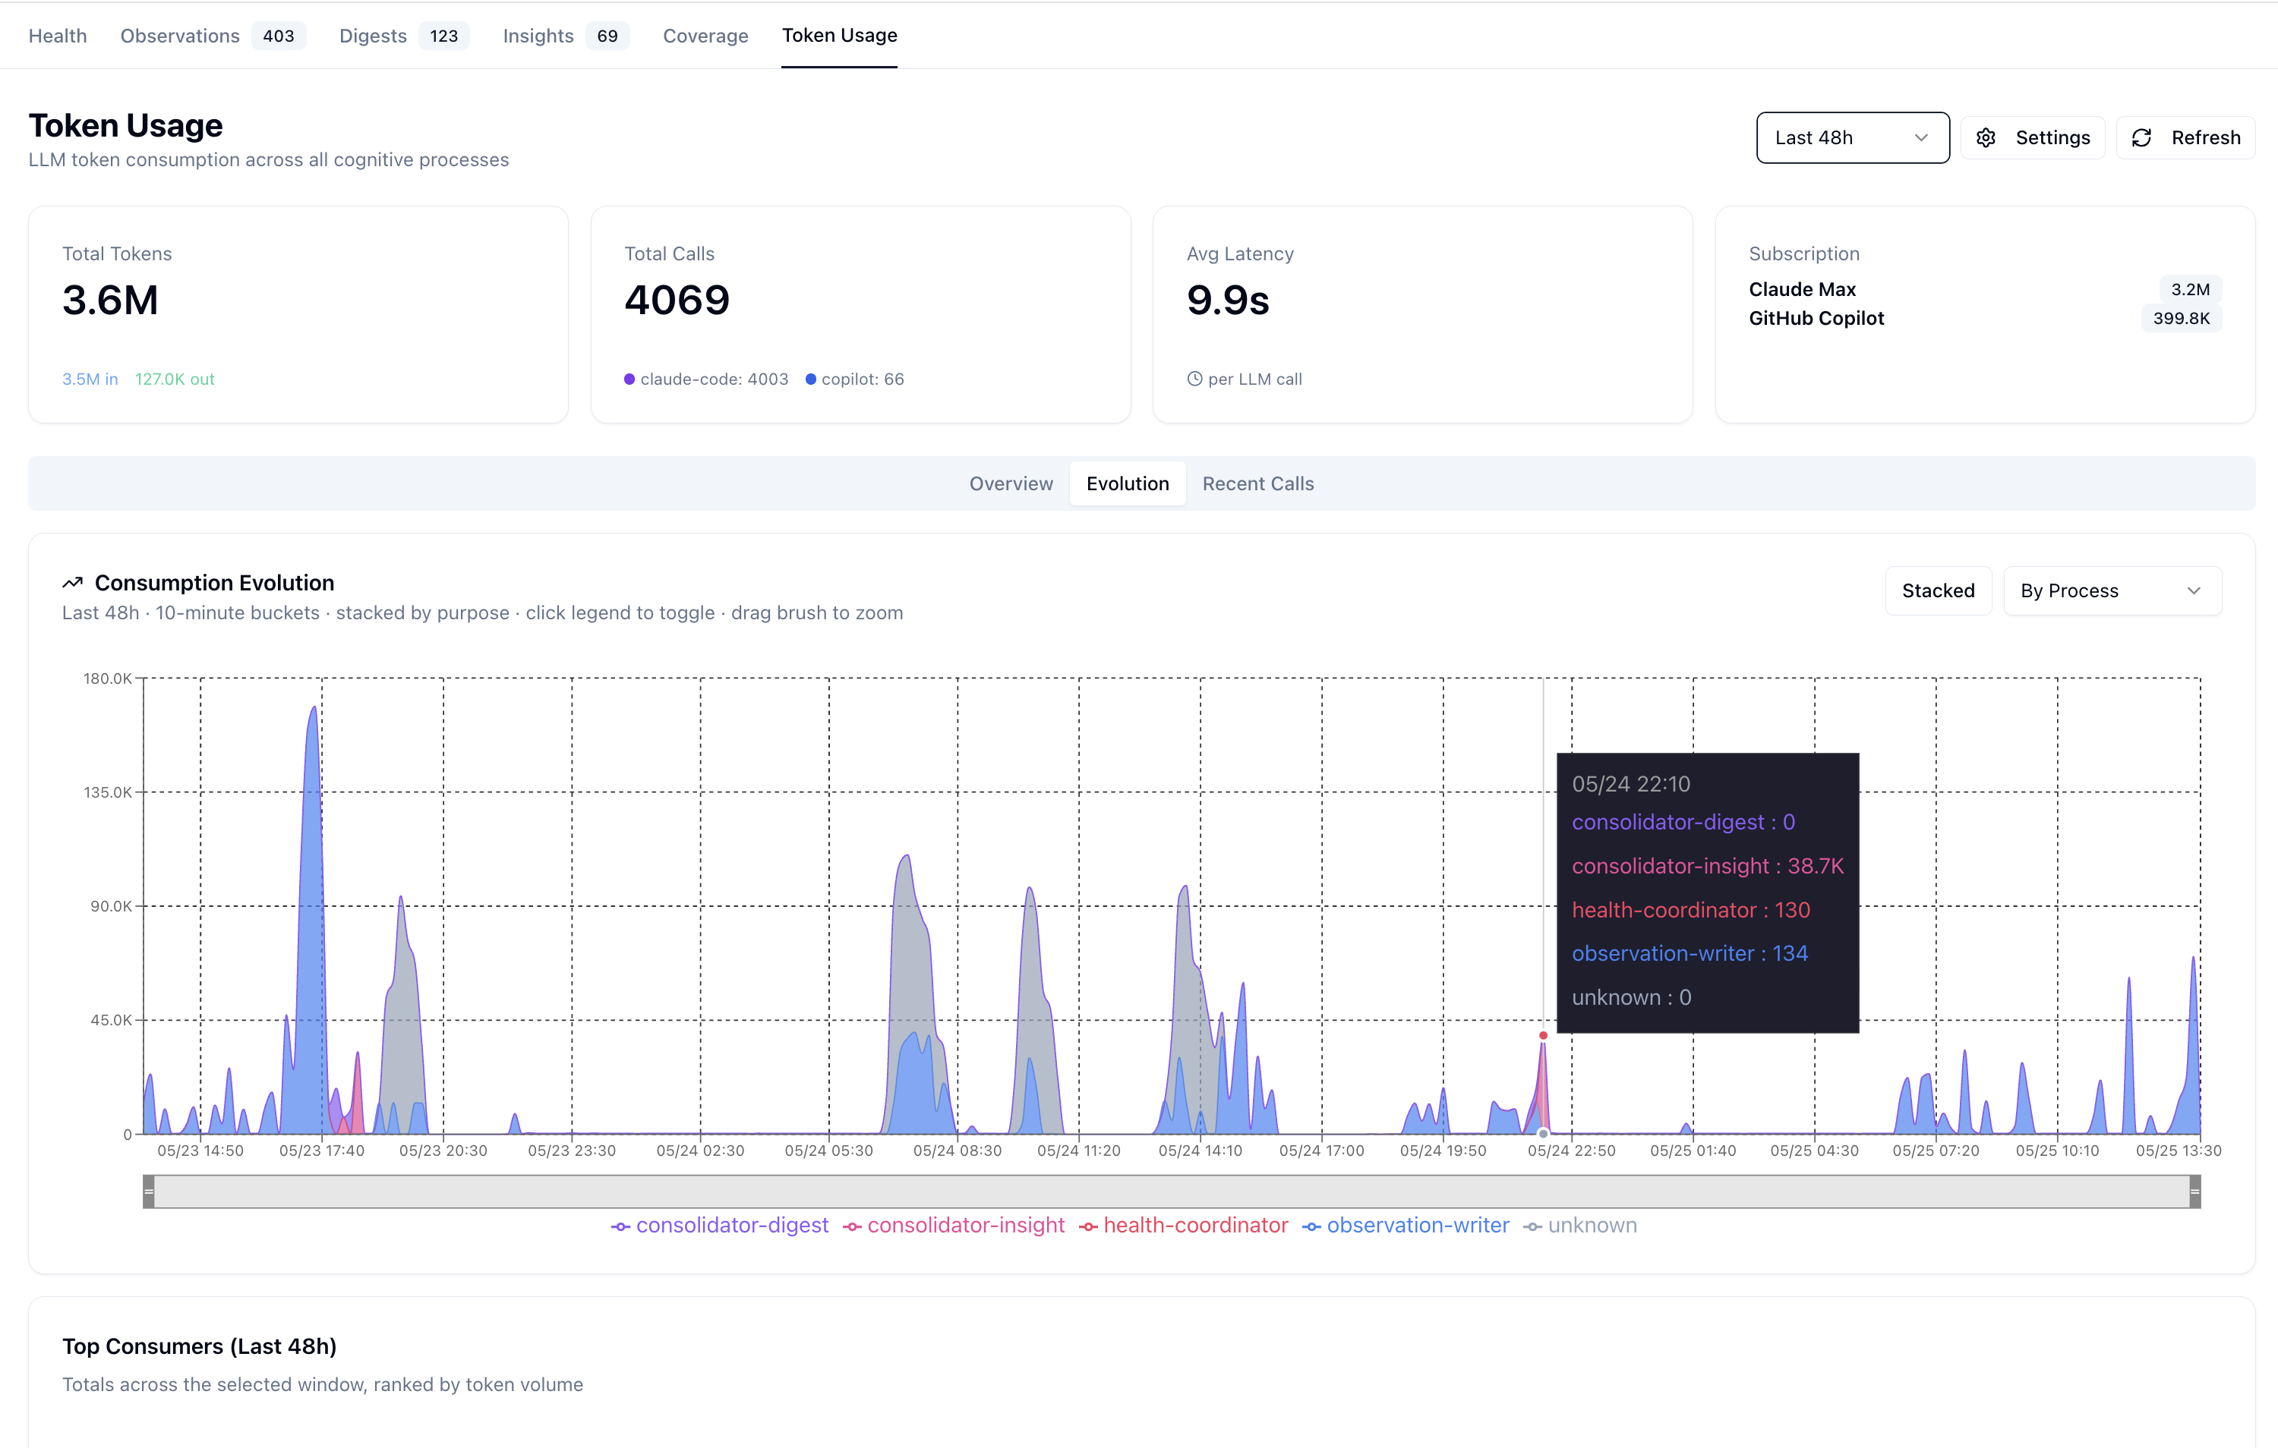Click the GitHub Copilot 399.8K badge
Image resolution: width=2278 pixels, height=1448 pixels.
coord(2181,319)
